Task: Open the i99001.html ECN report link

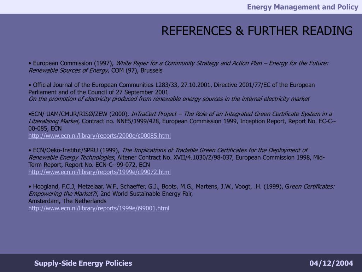Action: coord(99,208)
